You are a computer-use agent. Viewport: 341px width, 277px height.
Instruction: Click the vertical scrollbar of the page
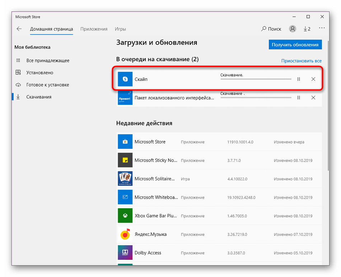click(x=328, y=106)
